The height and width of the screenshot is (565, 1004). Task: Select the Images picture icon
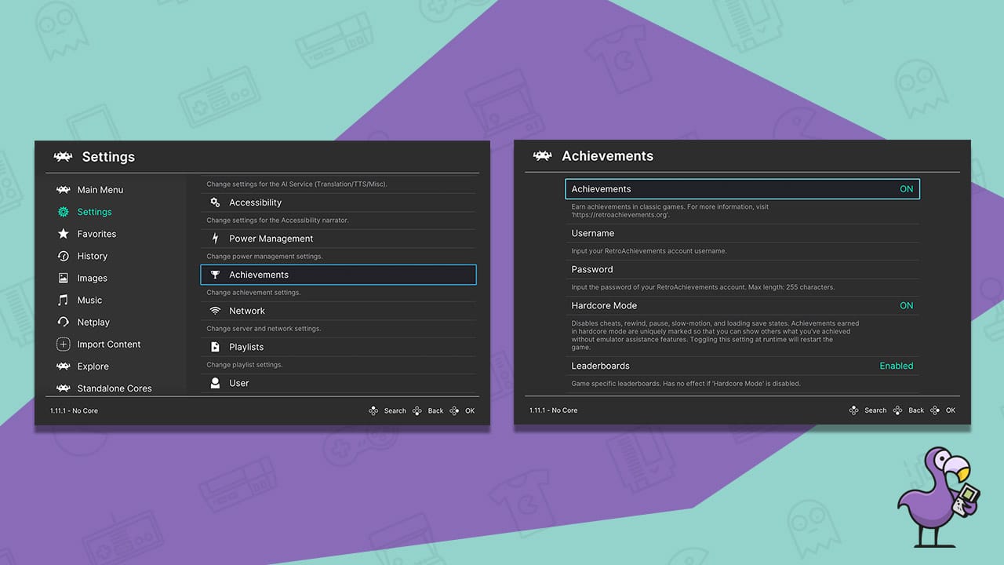(x=65, y=278)
